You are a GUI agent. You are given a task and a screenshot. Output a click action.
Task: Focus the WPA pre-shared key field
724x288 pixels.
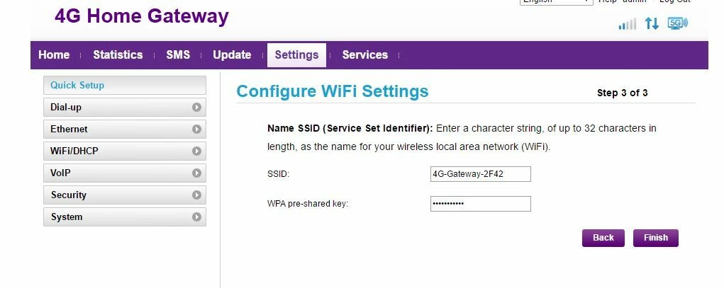[x=480, y=204]
